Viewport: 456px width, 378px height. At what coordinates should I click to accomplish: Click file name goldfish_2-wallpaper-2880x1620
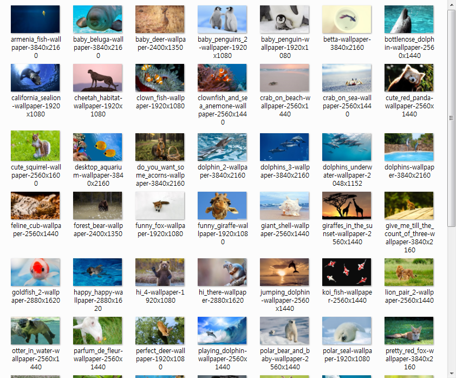click(36, 296)
